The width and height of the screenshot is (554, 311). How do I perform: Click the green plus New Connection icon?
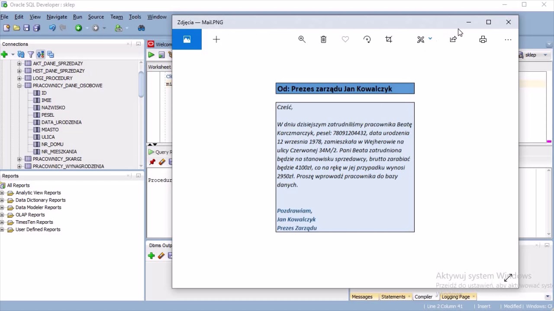click(4, 54)
